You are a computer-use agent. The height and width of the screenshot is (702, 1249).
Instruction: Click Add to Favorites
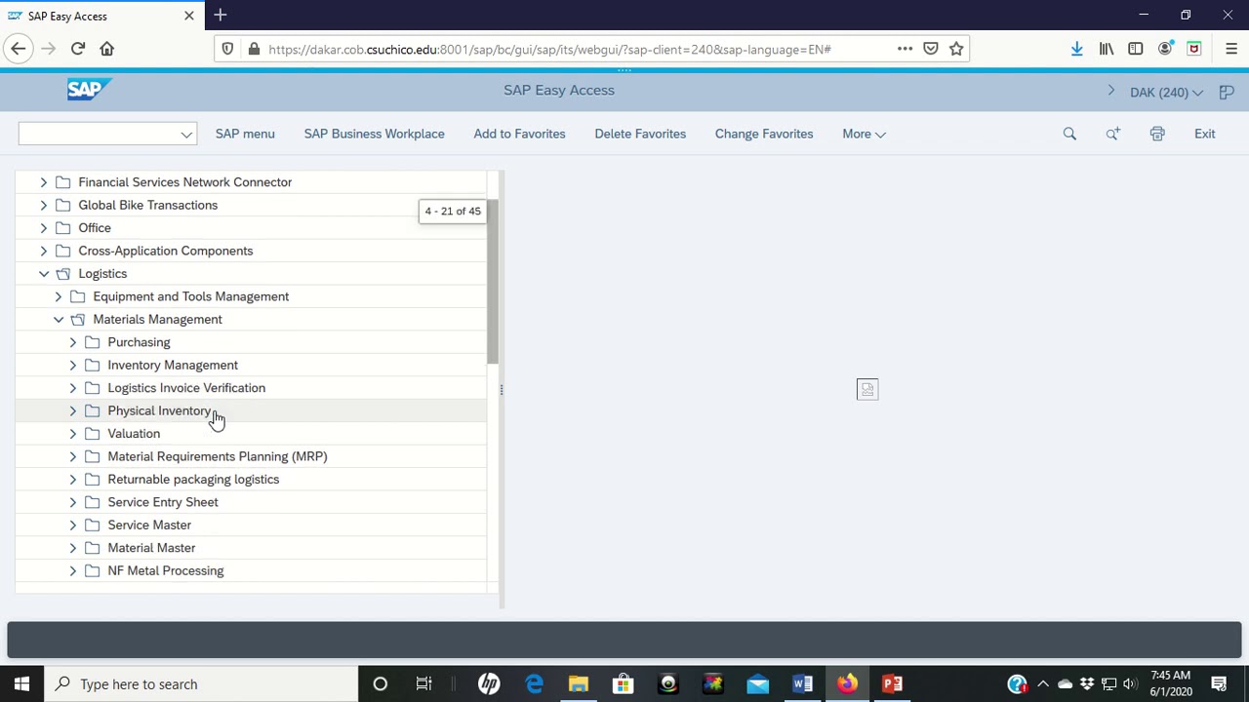click(x=519, y=134)
